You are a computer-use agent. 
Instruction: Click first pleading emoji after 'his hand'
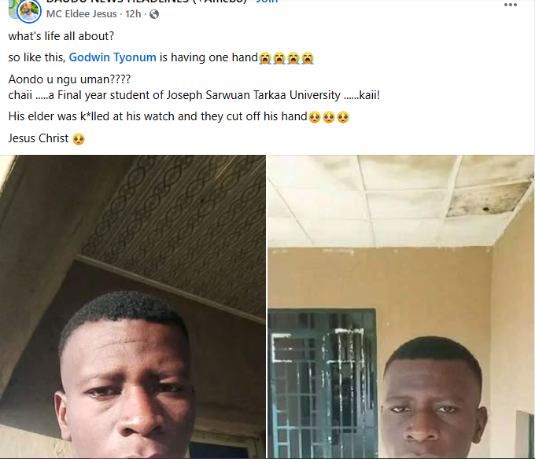tap(315, 117)
